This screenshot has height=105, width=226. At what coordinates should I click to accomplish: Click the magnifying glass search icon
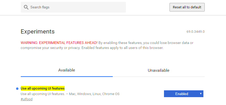(26, 7)
